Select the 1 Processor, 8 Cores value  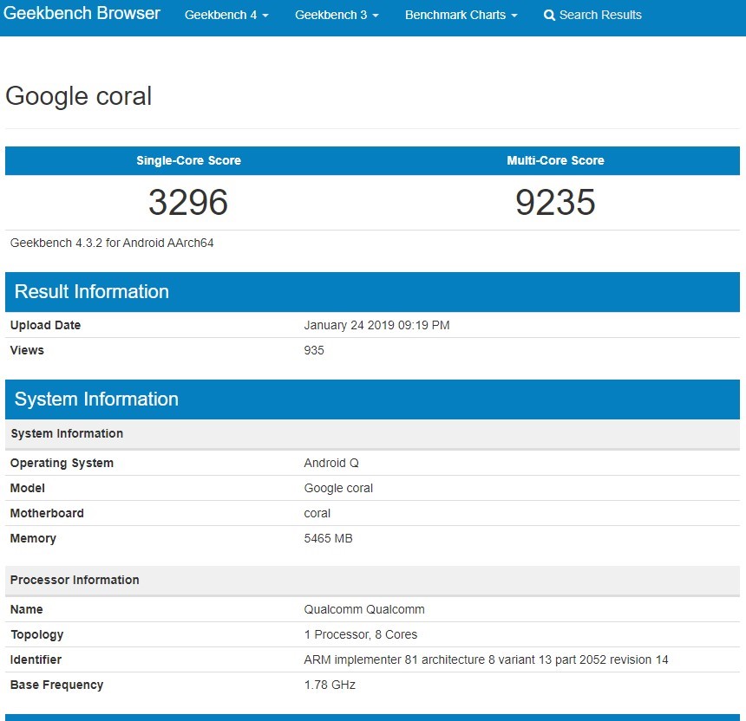(361, 634)
